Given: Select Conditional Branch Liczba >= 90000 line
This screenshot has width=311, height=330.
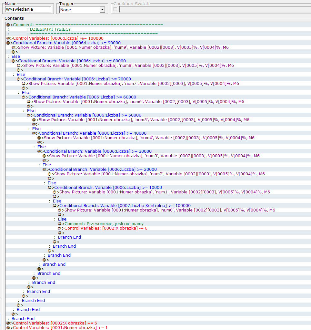Looking at the screenshot, I should tap(64, 43).
